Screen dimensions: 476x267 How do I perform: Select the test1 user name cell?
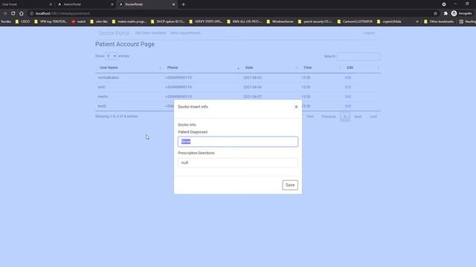(x=102, y=88)
